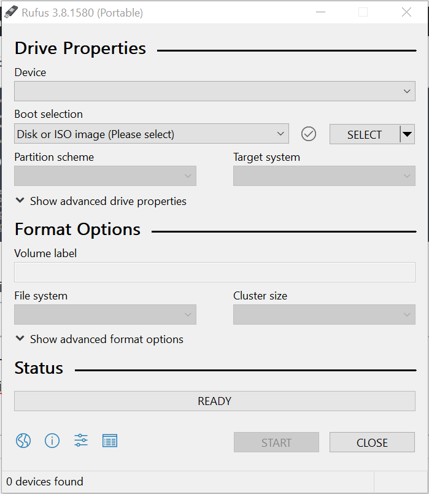
Task: Show the log window icon
Action: [110, 441]
